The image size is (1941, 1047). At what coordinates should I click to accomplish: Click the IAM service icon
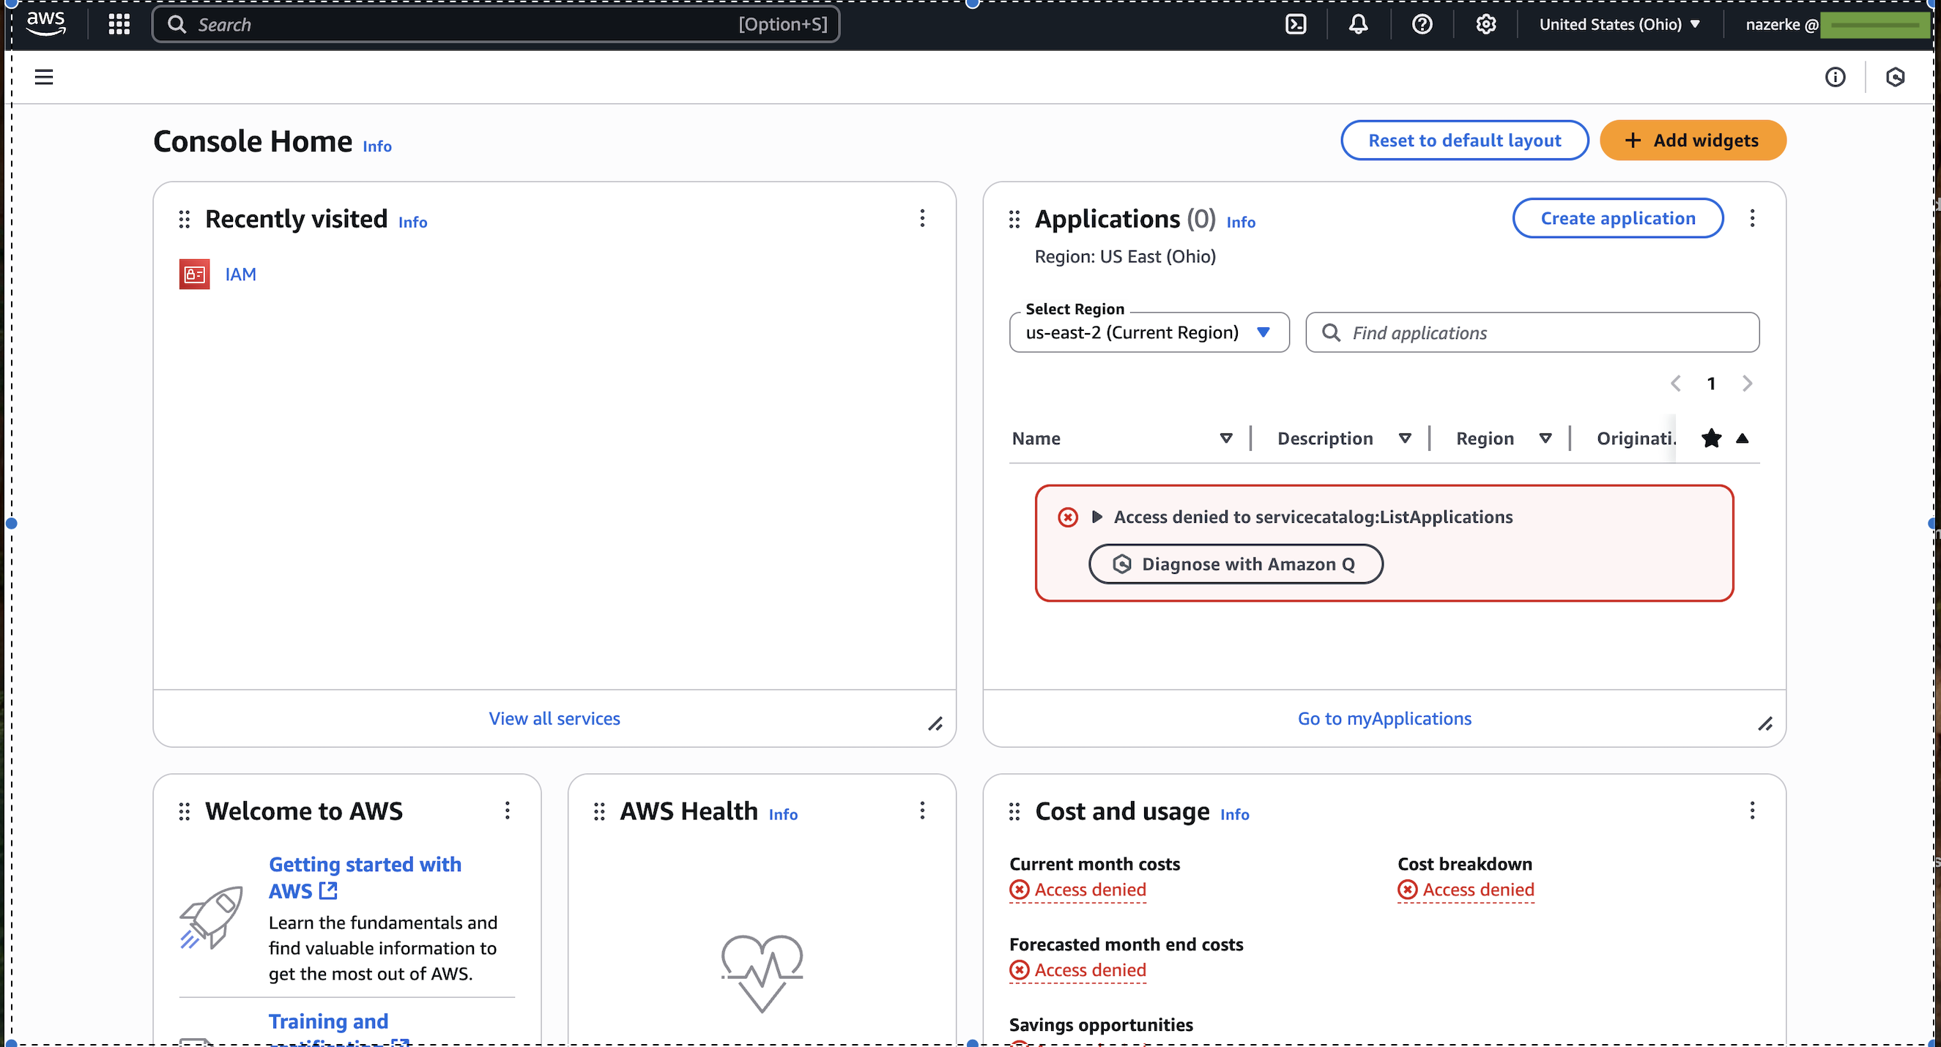[194, 274]
